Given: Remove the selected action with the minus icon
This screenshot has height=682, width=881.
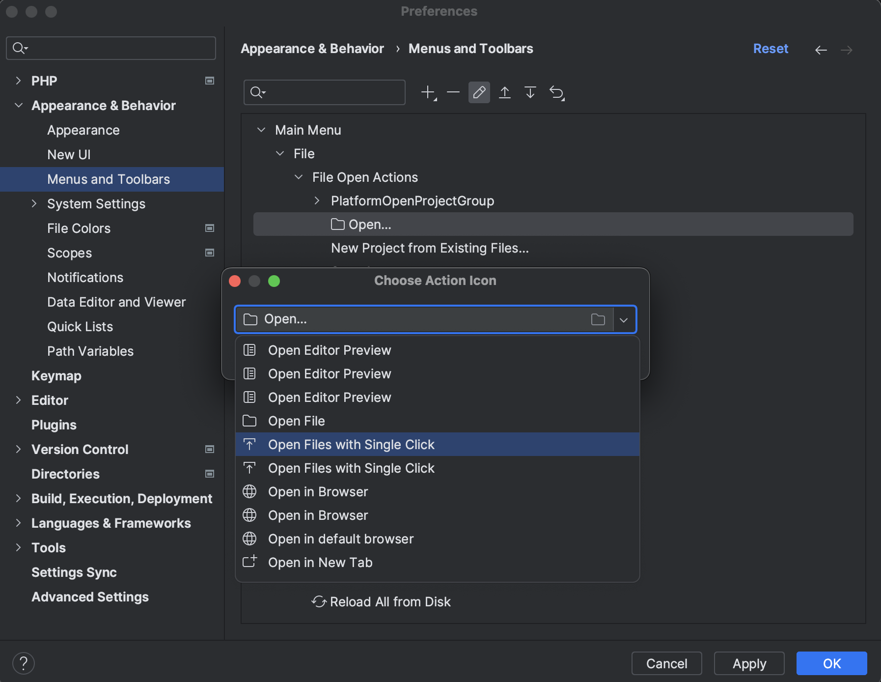Looking at the screenshot, I should 453,92.
